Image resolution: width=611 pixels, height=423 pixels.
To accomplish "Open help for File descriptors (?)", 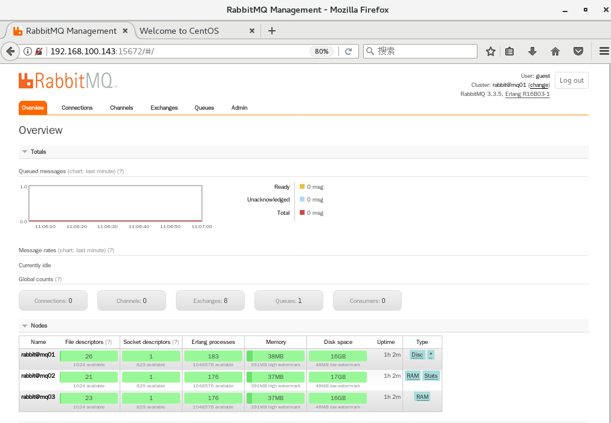I will click(x=108, y=342).
